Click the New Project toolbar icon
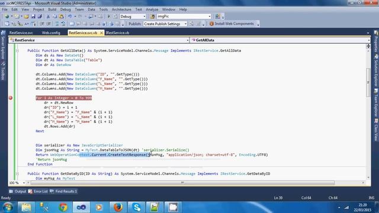 (x=7, y=17)
